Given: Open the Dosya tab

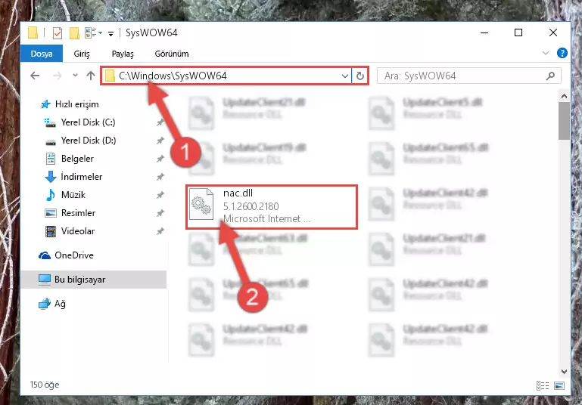Looking at the screenshot, I should (42, 54).
